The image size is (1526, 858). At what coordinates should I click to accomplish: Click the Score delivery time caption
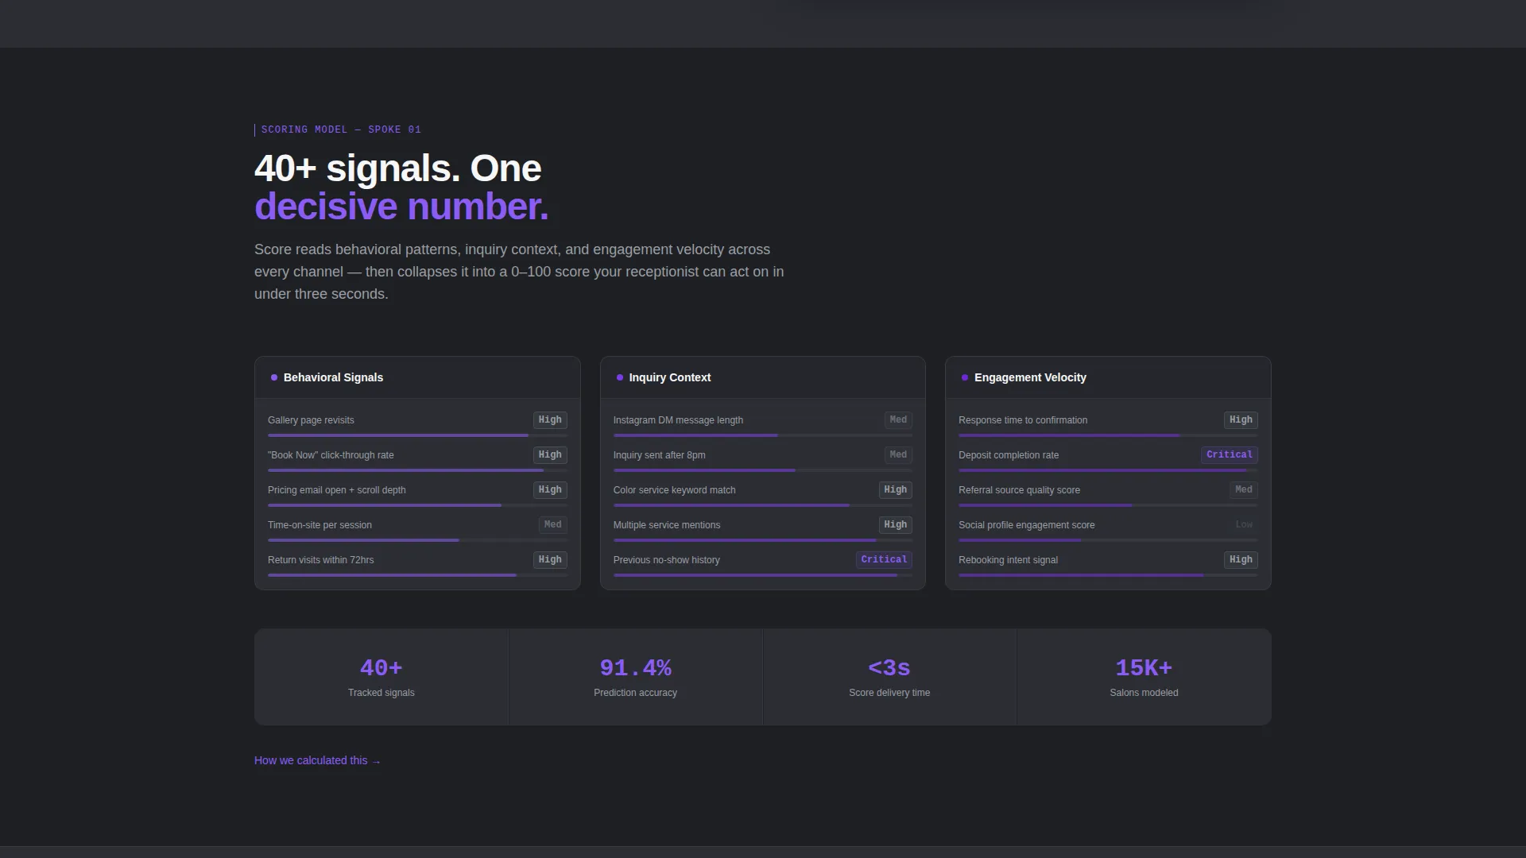pos(889,693)
